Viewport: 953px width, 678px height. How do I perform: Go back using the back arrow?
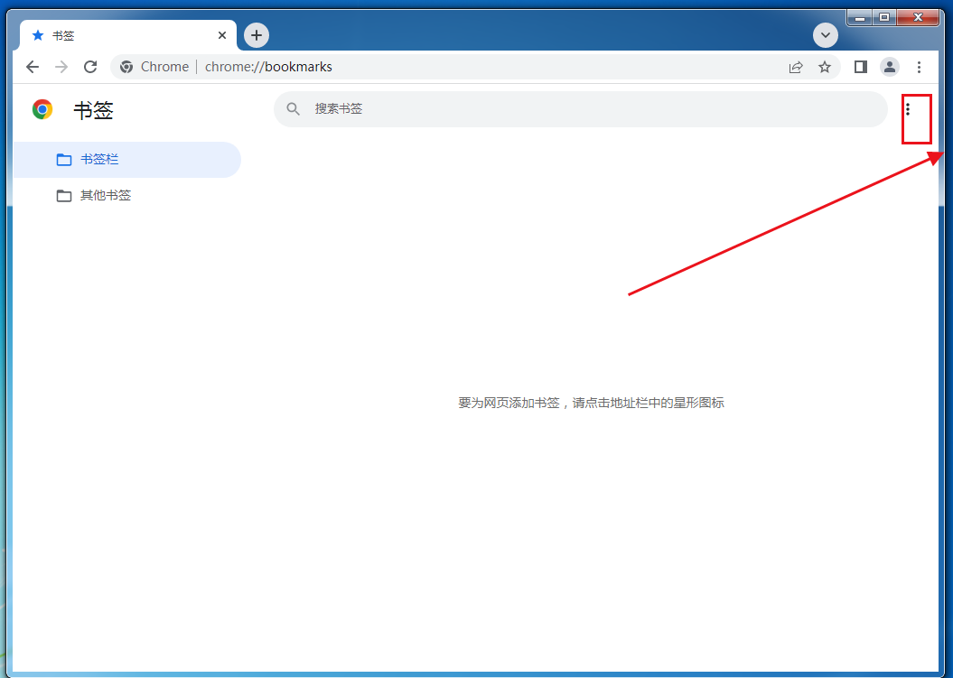click(x=33, y=67)
